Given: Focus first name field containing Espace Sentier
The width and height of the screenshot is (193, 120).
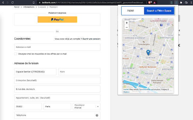Looking at the screenshot, I should pos(35,72).
